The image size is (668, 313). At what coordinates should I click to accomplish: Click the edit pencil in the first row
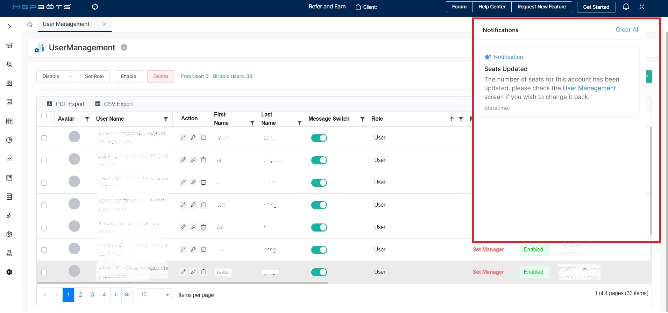click(183, 137)
